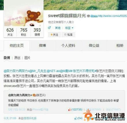Filter posts by 图片 pictures
The height and width of the screenshot is (123, 127).
coord(27,58)
